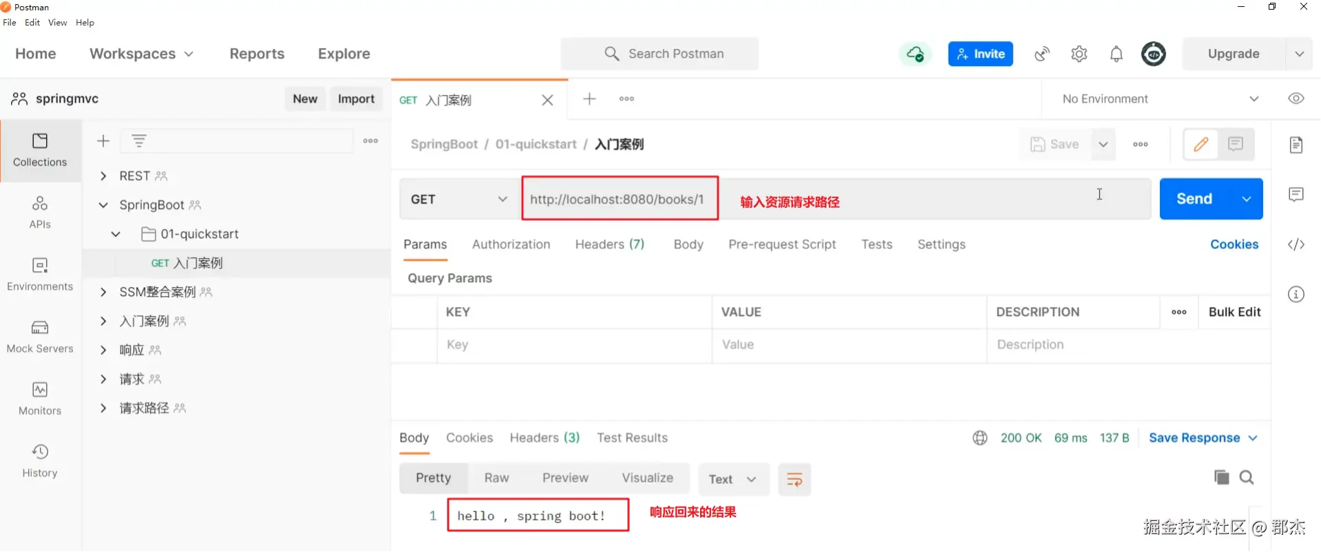Open the No Environment selector

click(x=1160, y=99)
